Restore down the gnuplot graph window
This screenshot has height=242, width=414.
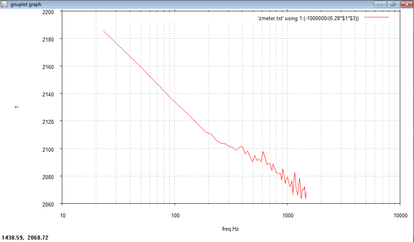coord(393,4)
